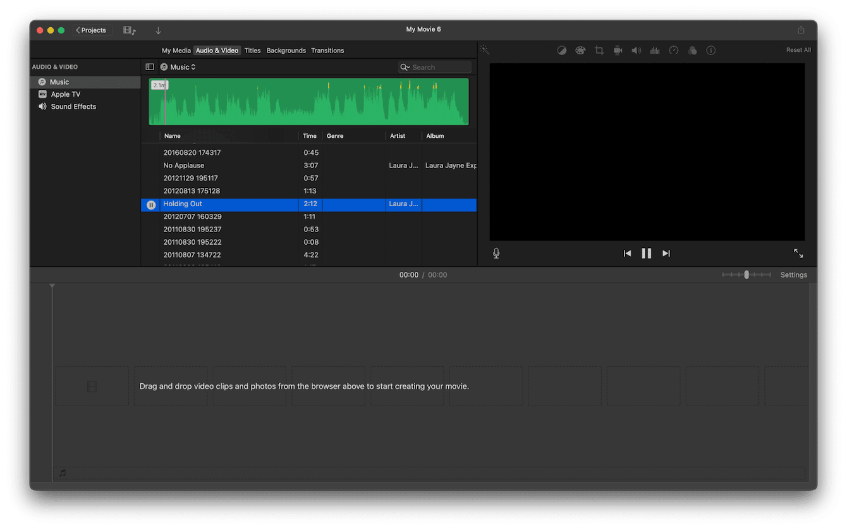The height and width of the screenshot is (530, 847).
Task: Toggle the browser sidebar visibility button
Action: (150, 67)
